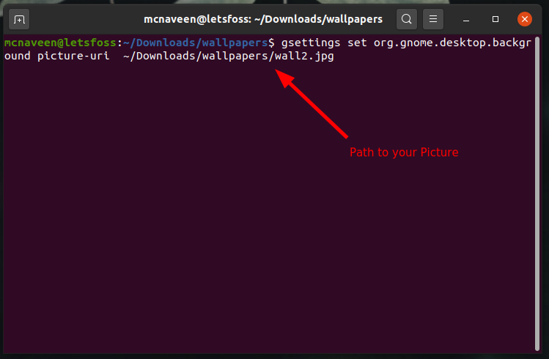Click the picture-uri text in the command

click(x=73, y=56)
